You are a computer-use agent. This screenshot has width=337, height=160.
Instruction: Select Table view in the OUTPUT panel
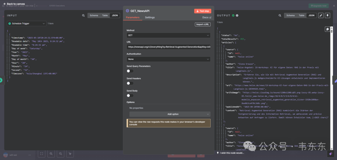[x=301, y=16]
